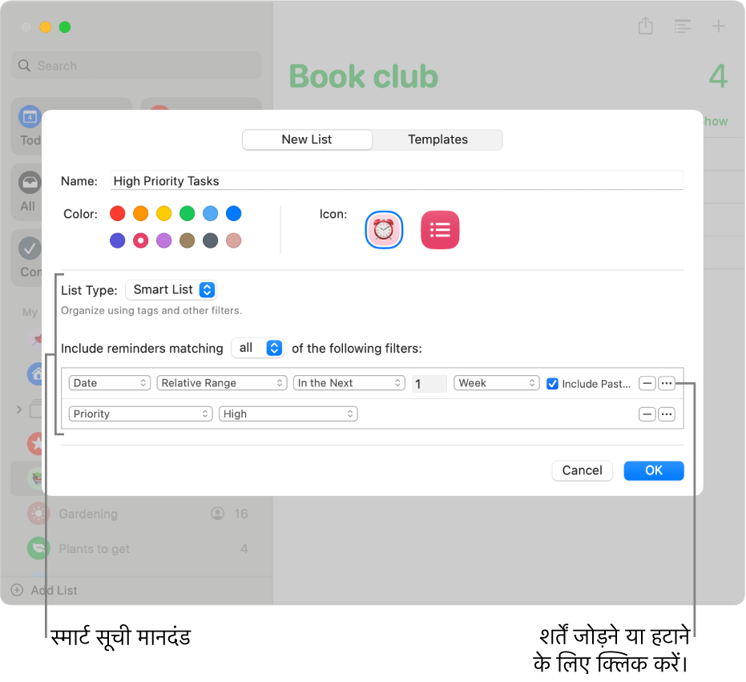The height and width of the screenshot is (682, 746).
Task: Open the Gardening list icon in sidebar
Action: (x=38, y=514)
